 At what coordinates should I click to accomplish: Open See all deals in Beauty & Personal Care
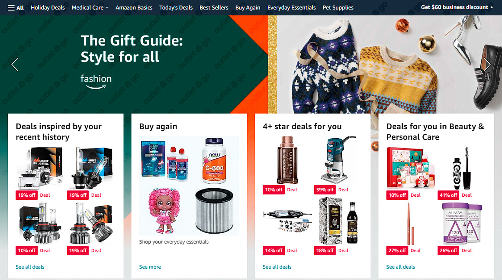tap(400, 267)
